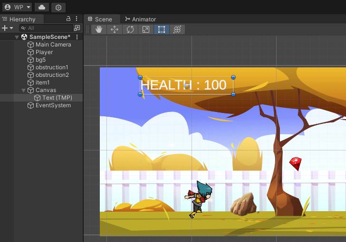This screenshot has height=242, width=346.
Task: Open Unity cloud services
Action: click(x=42, y=7)
